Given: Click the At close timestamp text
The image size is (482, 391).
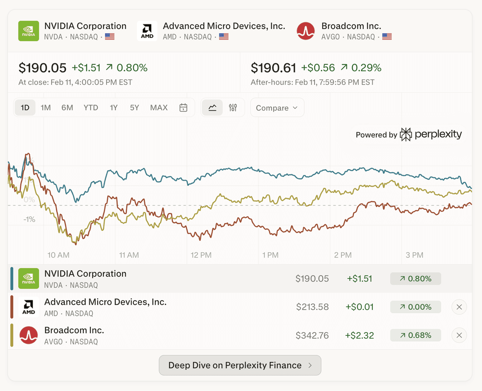Looking at the screenshot, I should [75, 82].
